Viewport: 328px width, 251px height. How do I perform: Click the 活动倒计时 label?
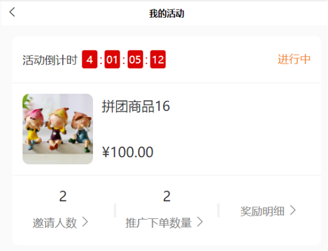[x=50, y=60]
